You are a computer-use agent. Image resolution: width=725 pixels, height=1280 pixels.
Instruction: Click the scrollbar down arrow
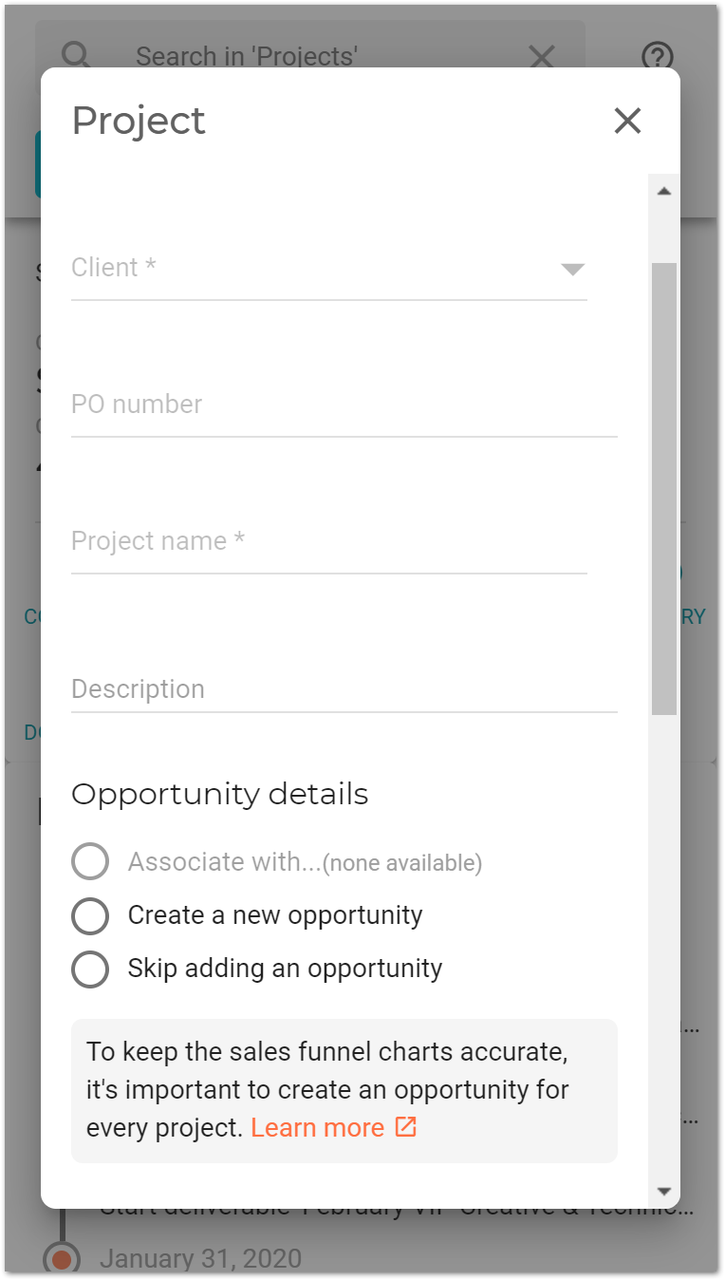tap(664, 1191)
